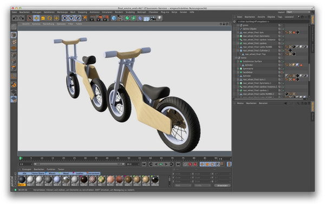Add a camera from the toolbar

click(153, 18)
